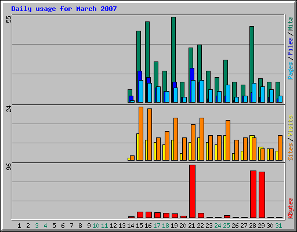This screenshot has height=232, width=297.
Task: Click day label 21 on the x-axis
Action: [191, 226]
